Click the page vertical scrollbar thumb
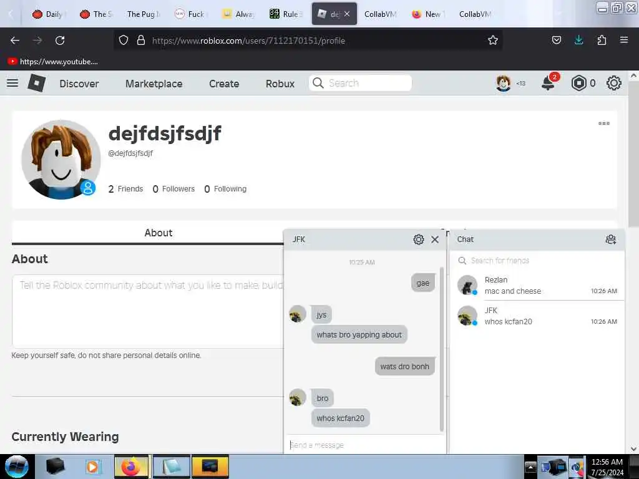This screenshot has width=639, height=479. click(633, 154)
